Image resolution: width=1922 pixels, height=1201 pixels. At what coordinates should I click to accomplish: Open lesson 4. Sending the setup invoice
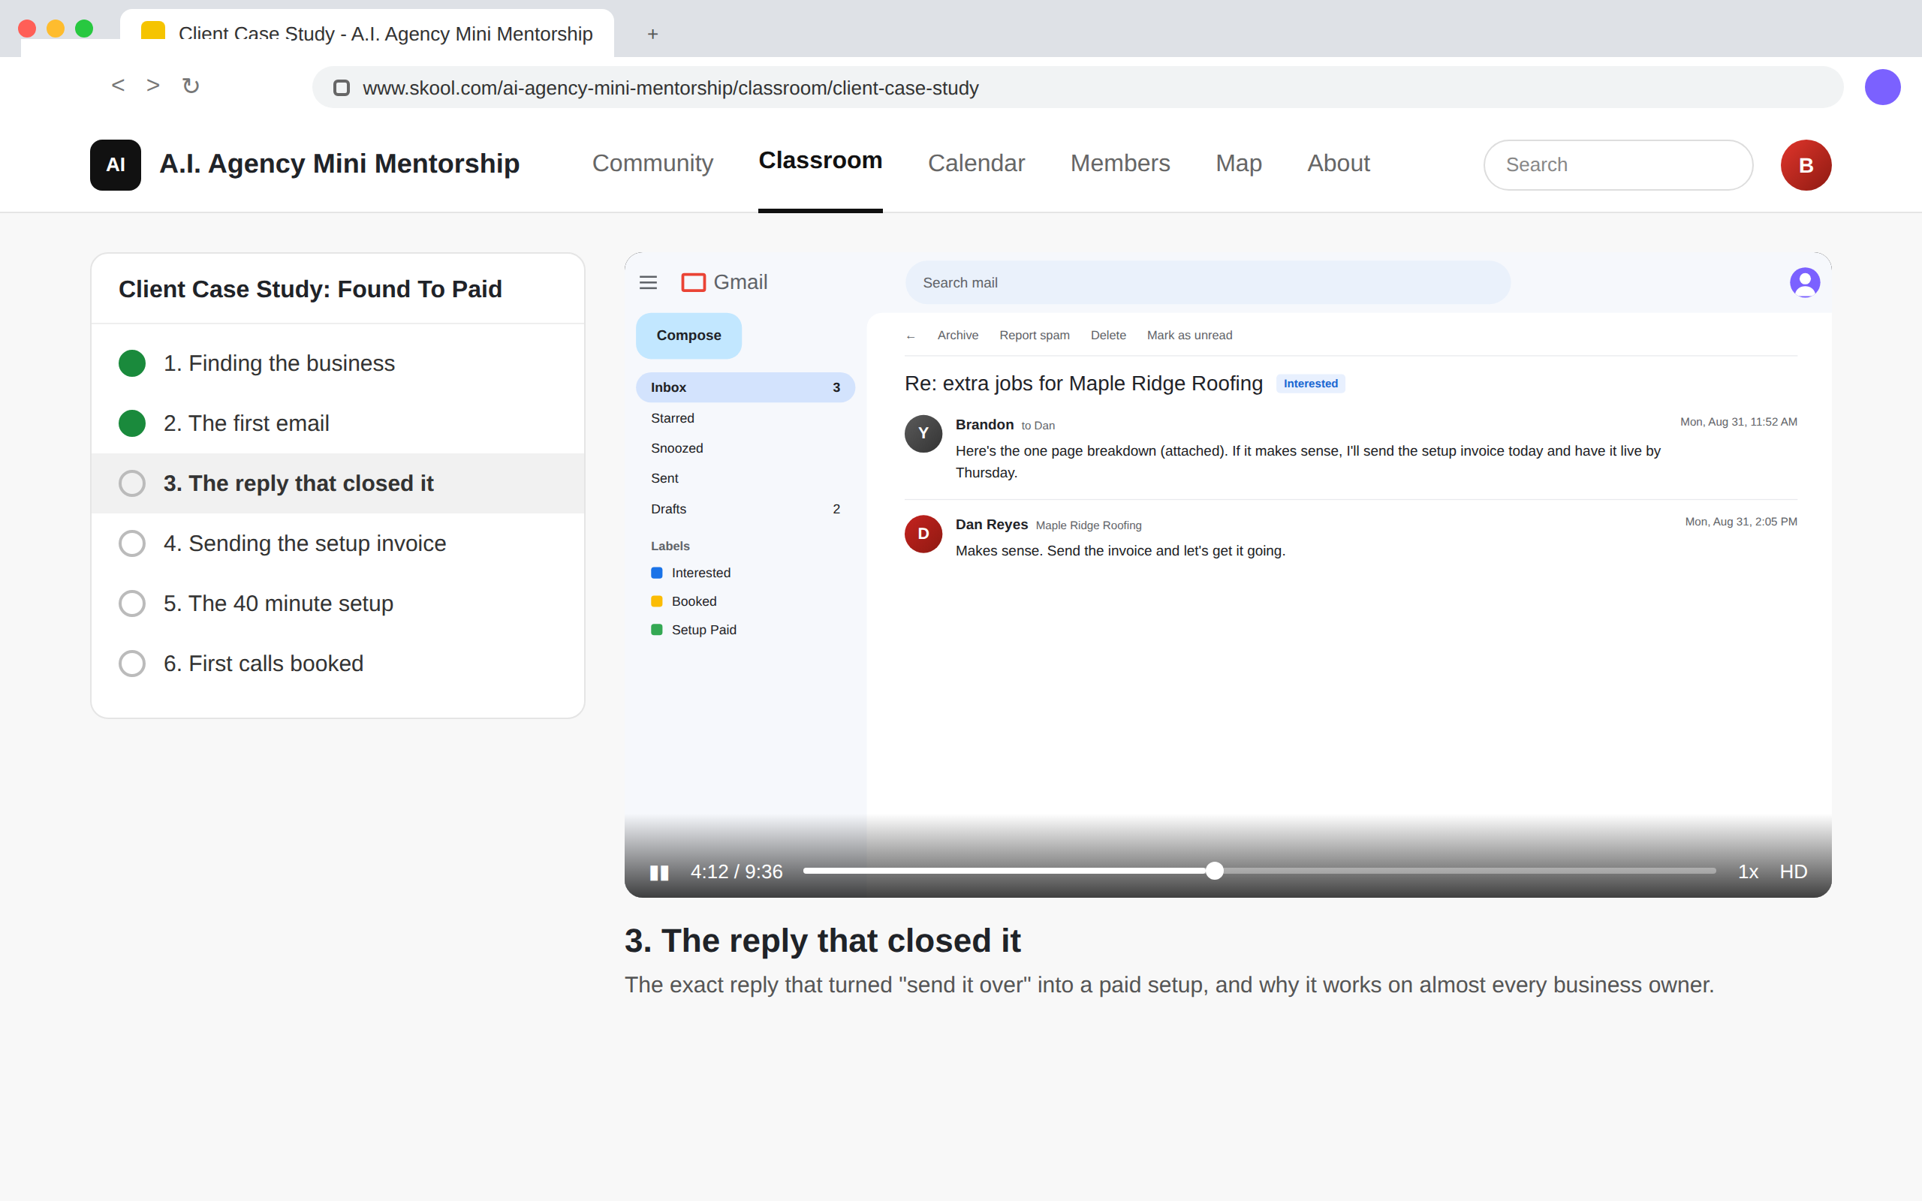coord(338,543)
